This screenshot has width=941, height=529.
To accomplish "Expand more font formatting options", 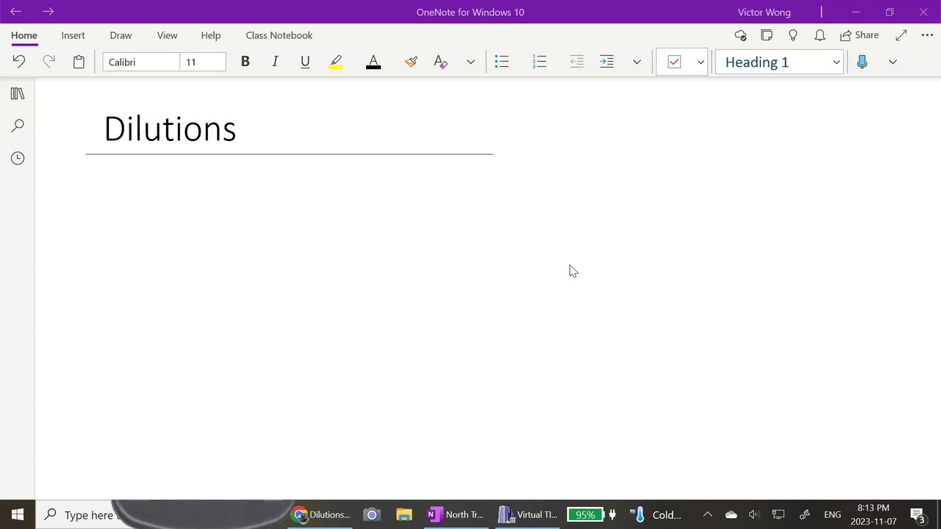I will click(470, 62).
